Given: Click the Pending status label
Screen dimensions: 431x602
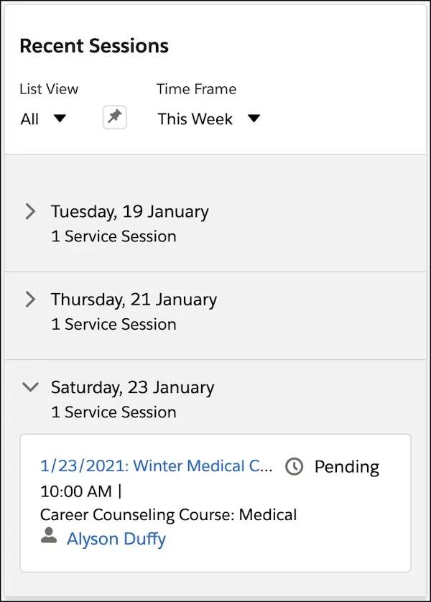Looking at the screenshot, I should click(347, 467).
